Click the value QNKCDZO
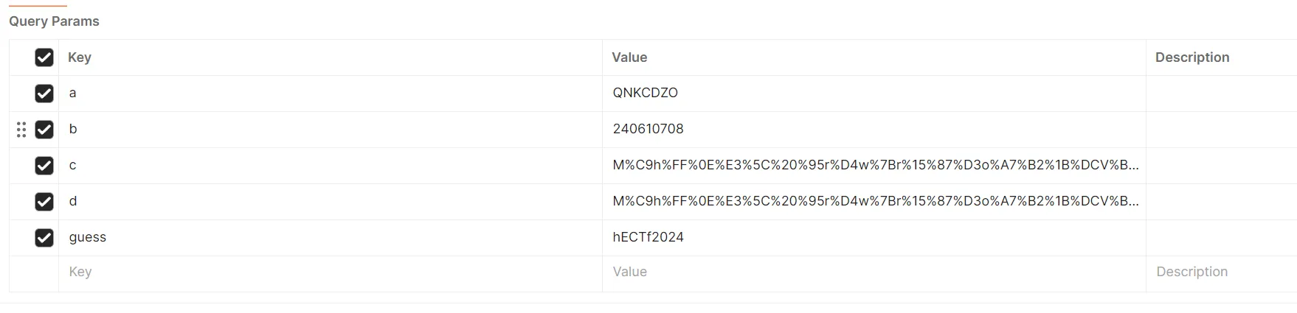 (645, 93)
